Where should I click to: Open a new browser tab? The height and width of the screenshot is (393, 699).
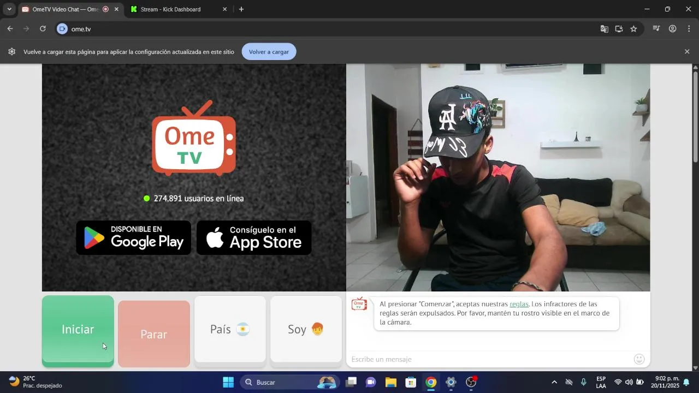coord(241,9)
